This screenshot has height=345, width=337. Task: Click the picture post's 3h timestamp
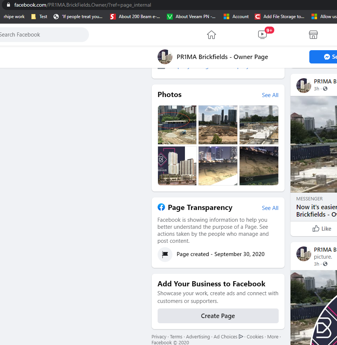pos(317,264)
